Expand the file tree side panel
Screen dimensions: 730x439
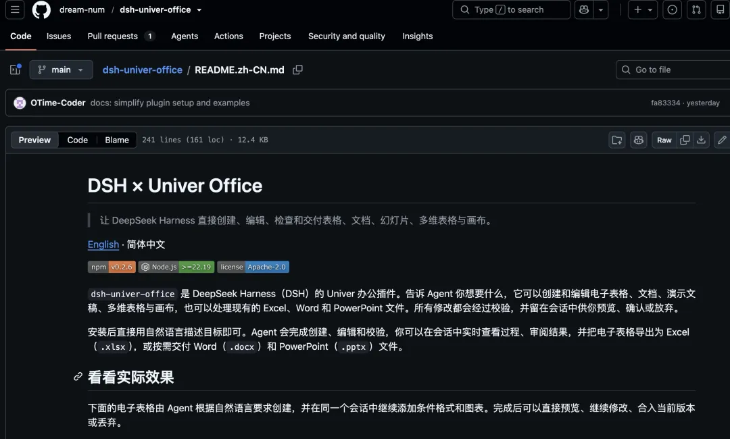(x=16, y=70)
